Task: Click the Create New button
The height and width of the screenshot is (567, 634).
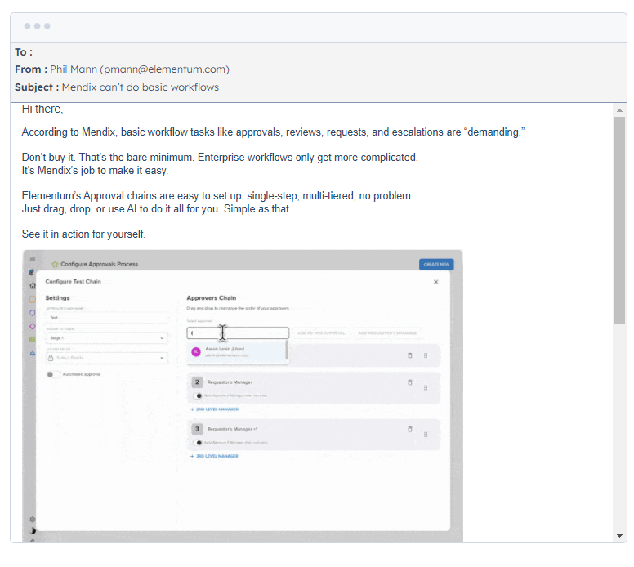Action: tap(436, 264)
